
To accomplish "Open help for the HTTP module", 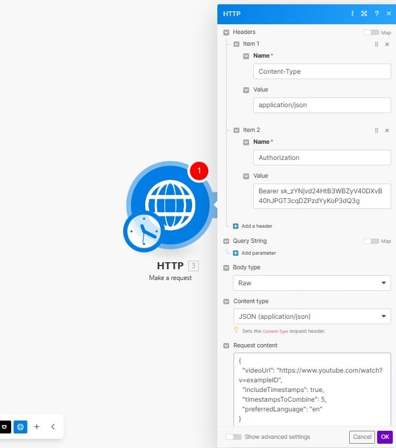I will pyautogui.click(x=377, y=13).
